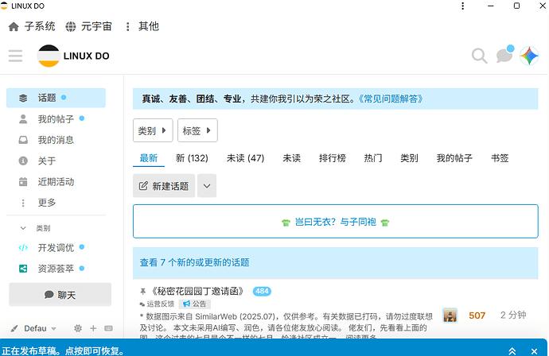
Task: Switch to the 书签 tab
Action: point(500,158)
